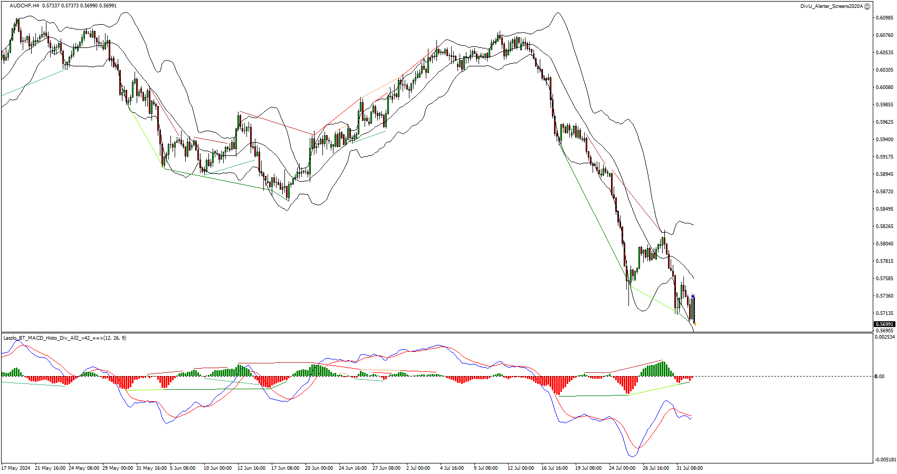Click the 0.00 zero-level label of the MACD
This screenshot has height=474, width=897.
pyautogui.click(x=880, y=377)
